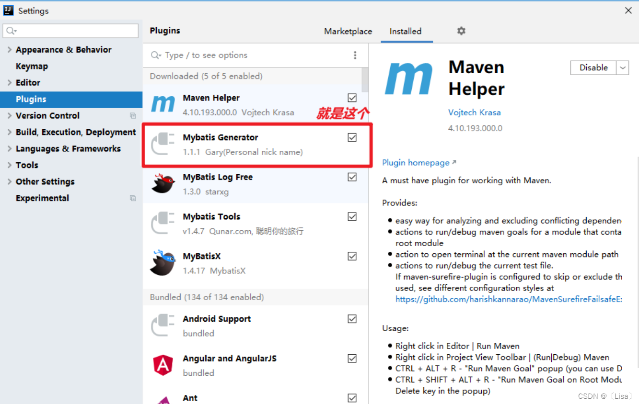Click the Mybatis Tools plug icon
The width and height of the screenshot is (639, 404).
163,223
